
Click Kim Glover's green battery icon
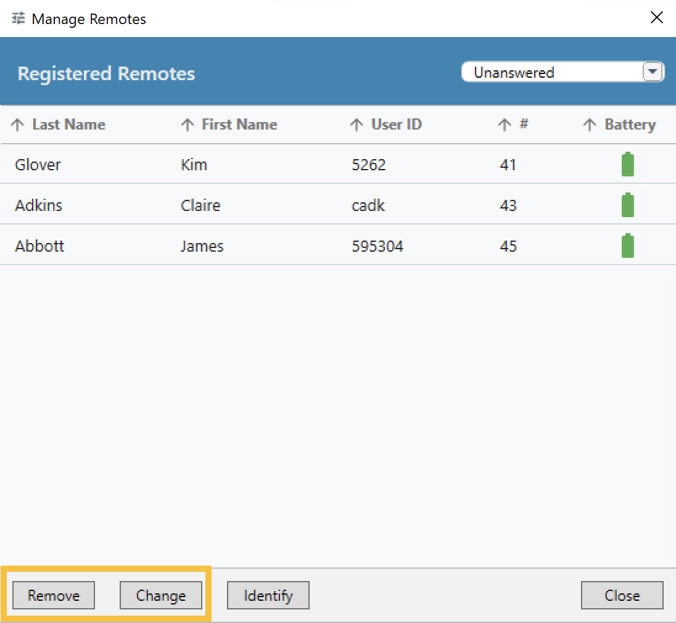click(x=627, y=165)
